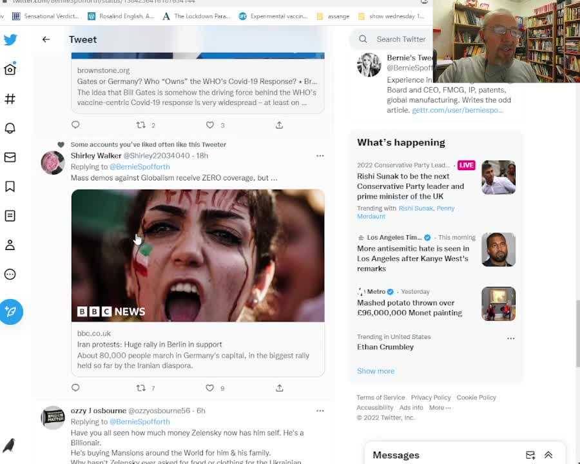The width and height of the screenshot is (580, 464).
Task: Open Cookie Policy link
Action: (476, 398)
